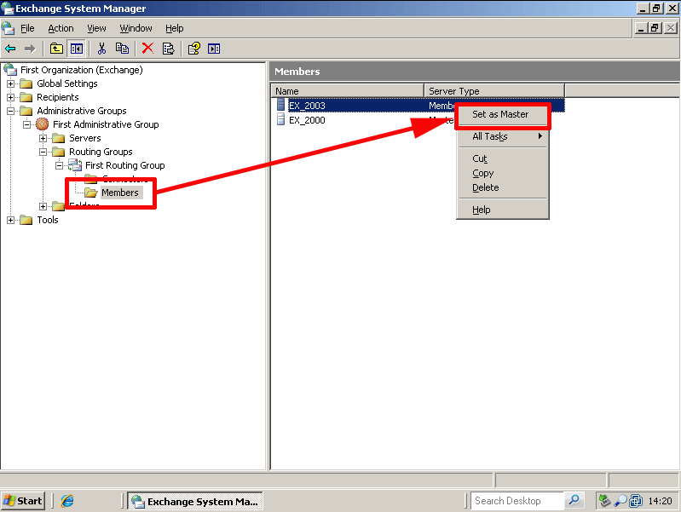Screen dimensions: 681x512
Task: Select First Organization (Exchange) root node
Action: click(x=82, y=70)
